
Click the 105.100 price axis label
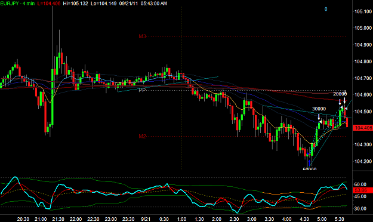coord(363,11)
